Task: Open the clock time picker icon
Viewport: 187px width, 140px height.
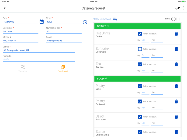Action: point(85,22)
